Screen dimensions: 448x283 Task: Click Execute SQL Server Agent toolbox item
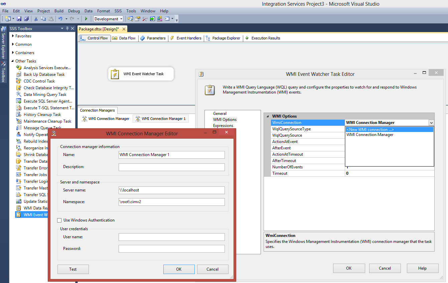point(48,101)
